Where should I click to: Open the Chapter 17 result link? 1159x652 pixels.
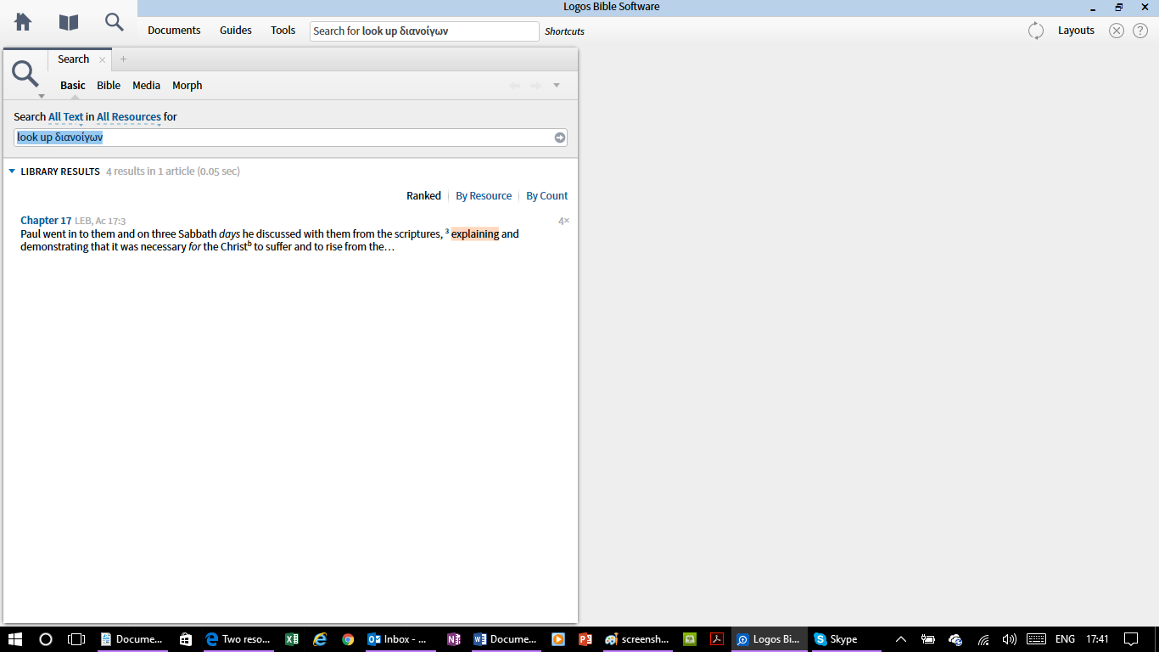pos(46,221)
